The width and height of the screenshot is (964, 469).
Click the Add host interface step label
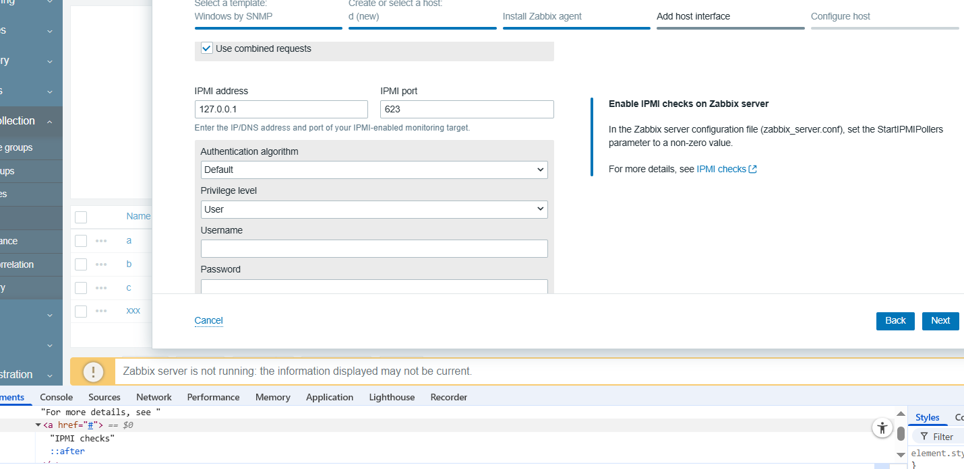[693, 16]
